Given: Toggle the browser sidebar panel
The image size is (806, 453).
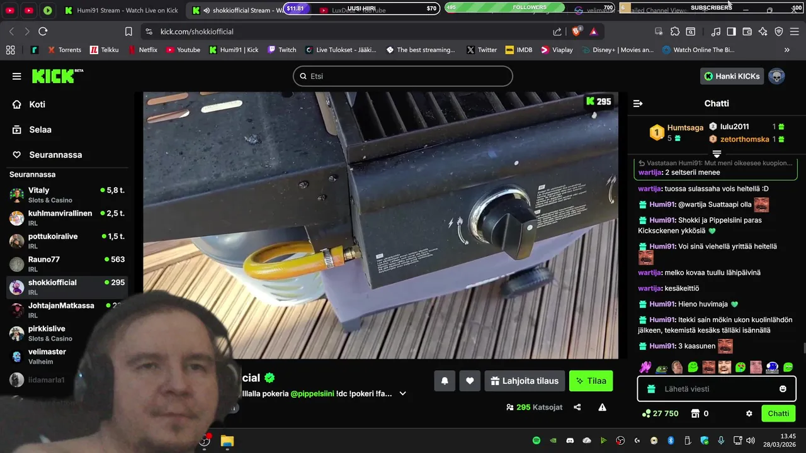Looking at the screenshot, I should 731,31.
